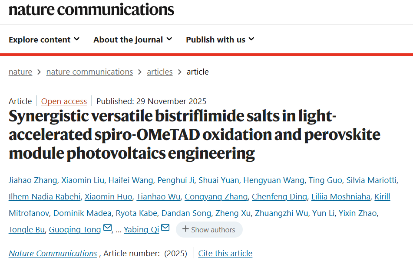The width and height of the screenshot is (413, 264).
Task: Click author name Ilhem Nadia Rabehi
Action: pyautogui.click(x=44, y=197)
